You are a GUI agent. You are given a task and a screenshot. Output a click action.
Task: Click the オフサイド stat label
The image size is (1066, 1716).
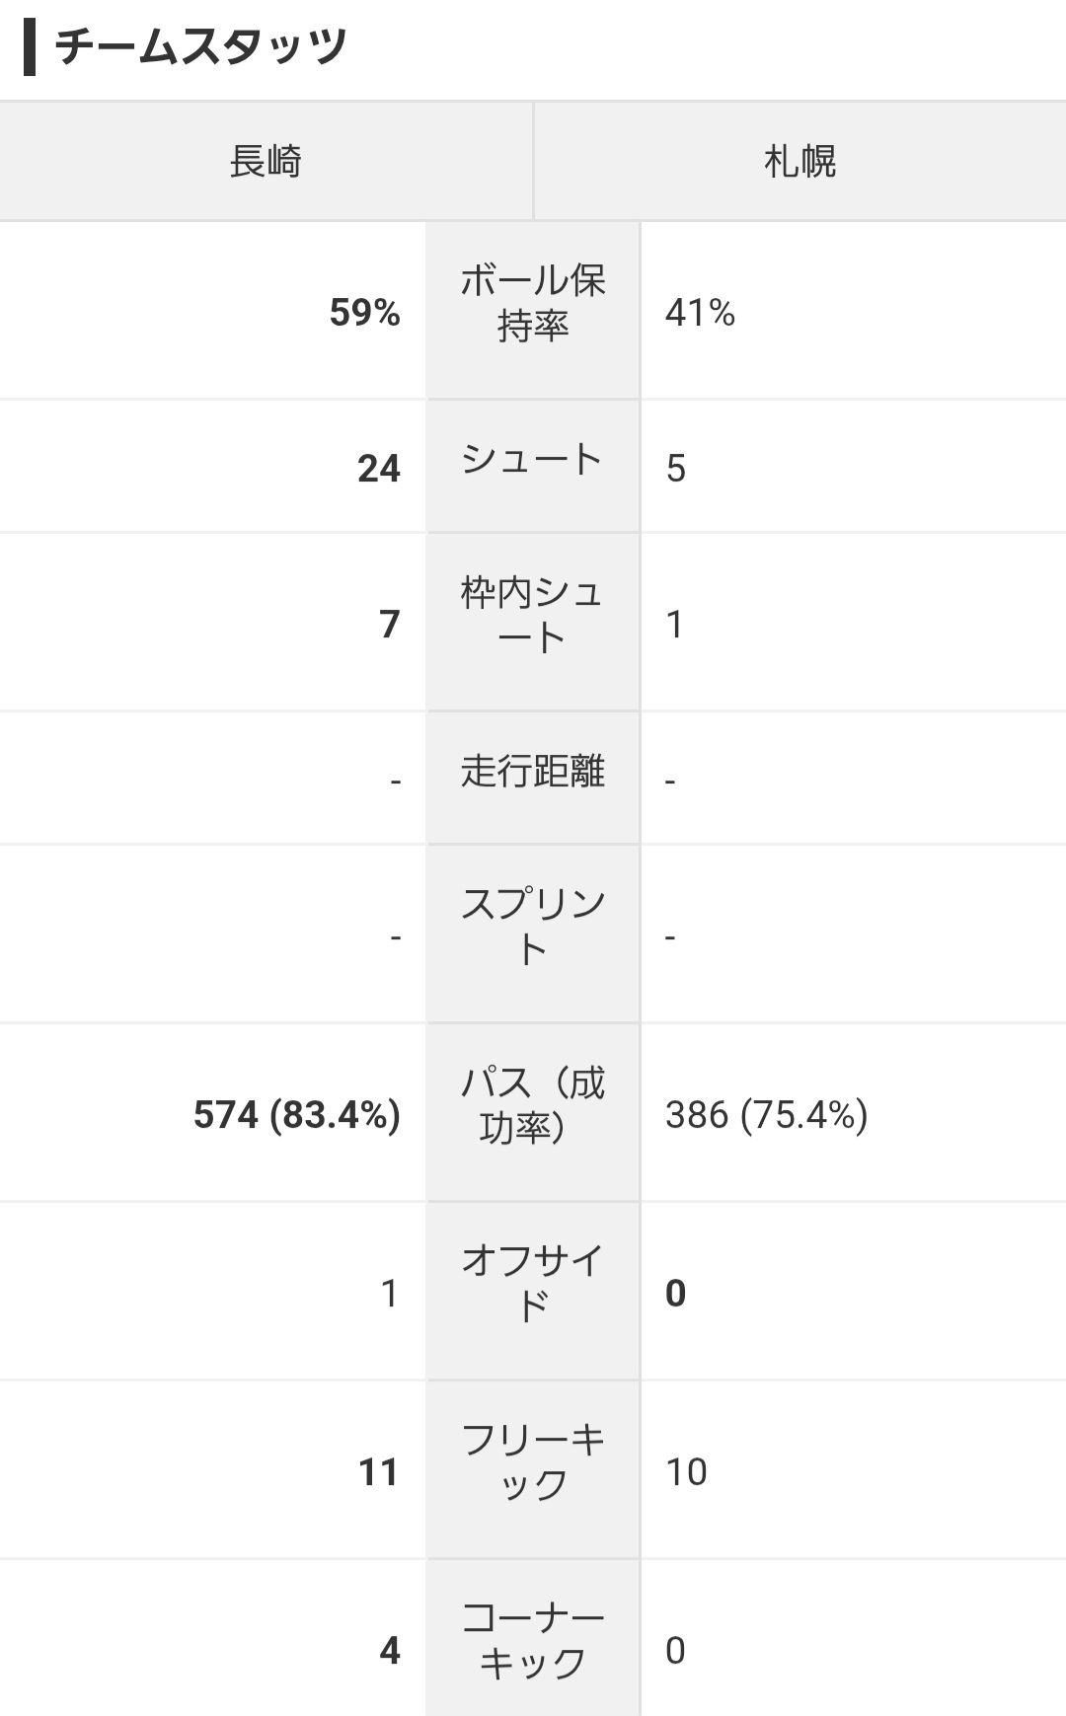coord(533,1283)
